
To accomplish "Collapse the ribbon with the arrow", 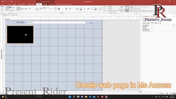I will tap(175, 13).
